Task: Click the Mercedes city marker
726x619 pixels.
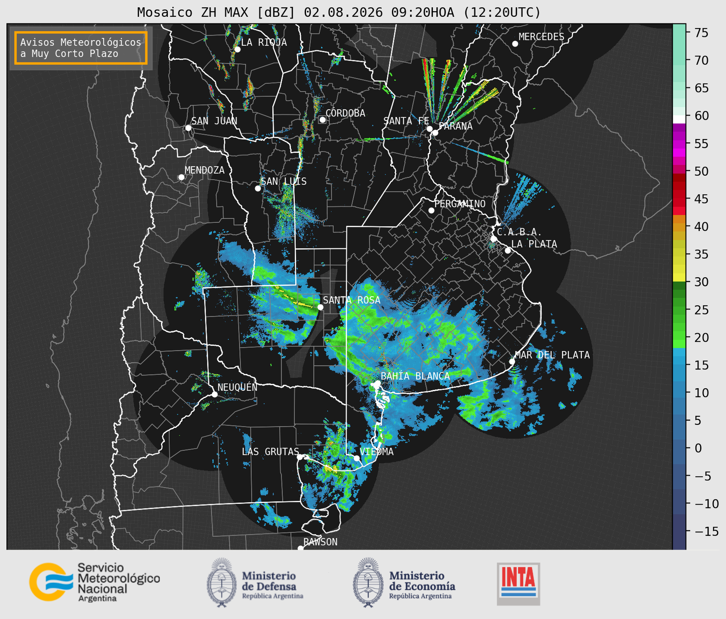Action: pos(515,44)
